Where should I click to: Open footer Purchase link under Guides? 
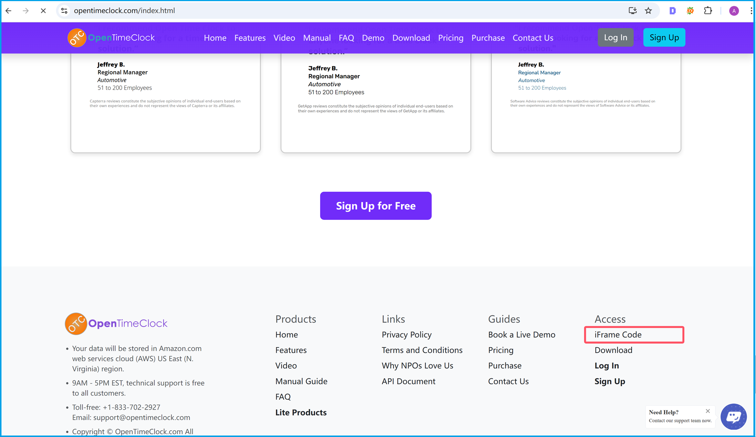click(x=504, y=365)
